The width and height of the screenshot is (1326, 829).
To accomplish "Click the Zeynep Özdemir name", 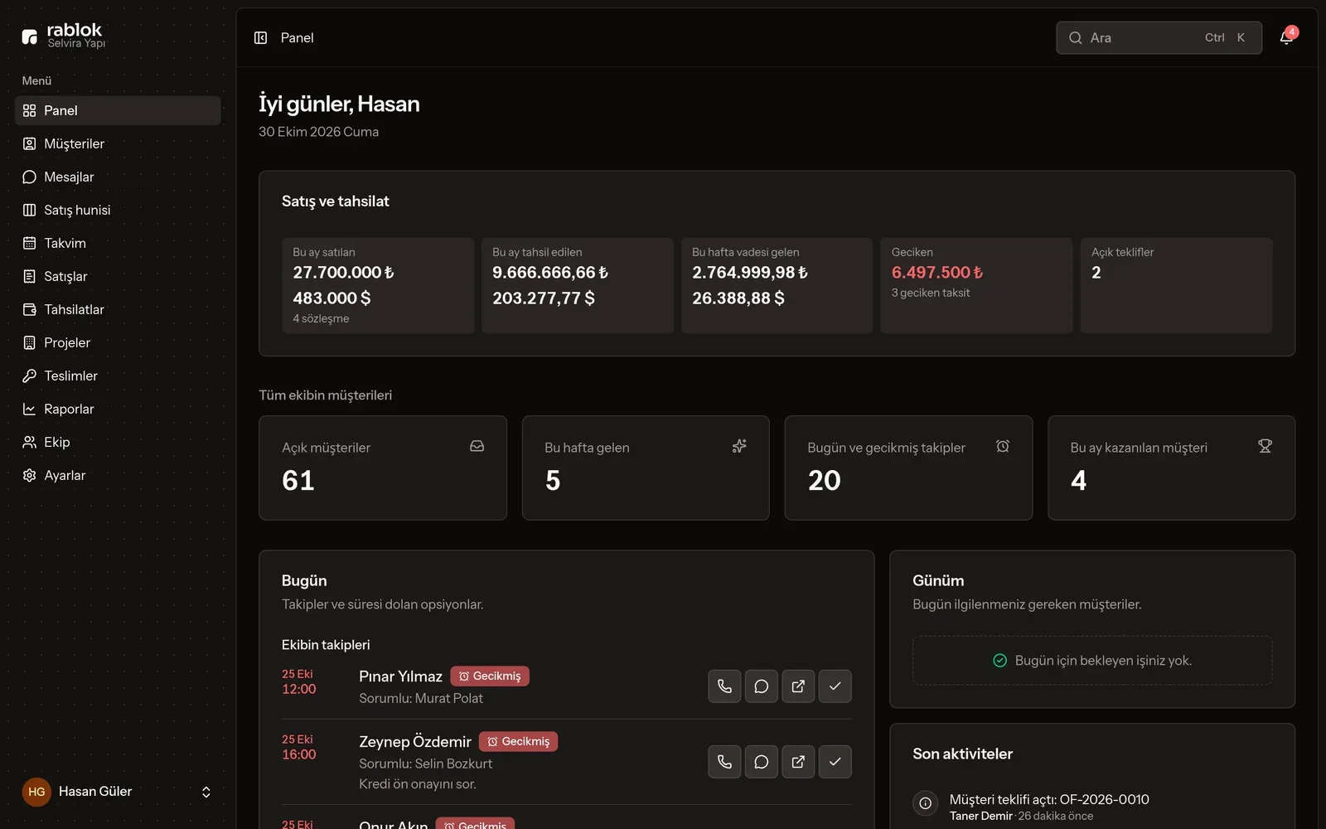I will (x=415, y=742).
